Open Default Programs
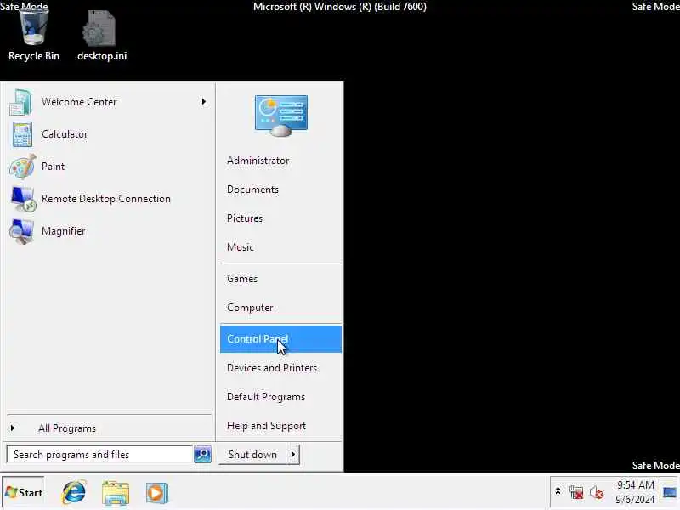The width and height of the screenshot is (680, 510). 280,397
